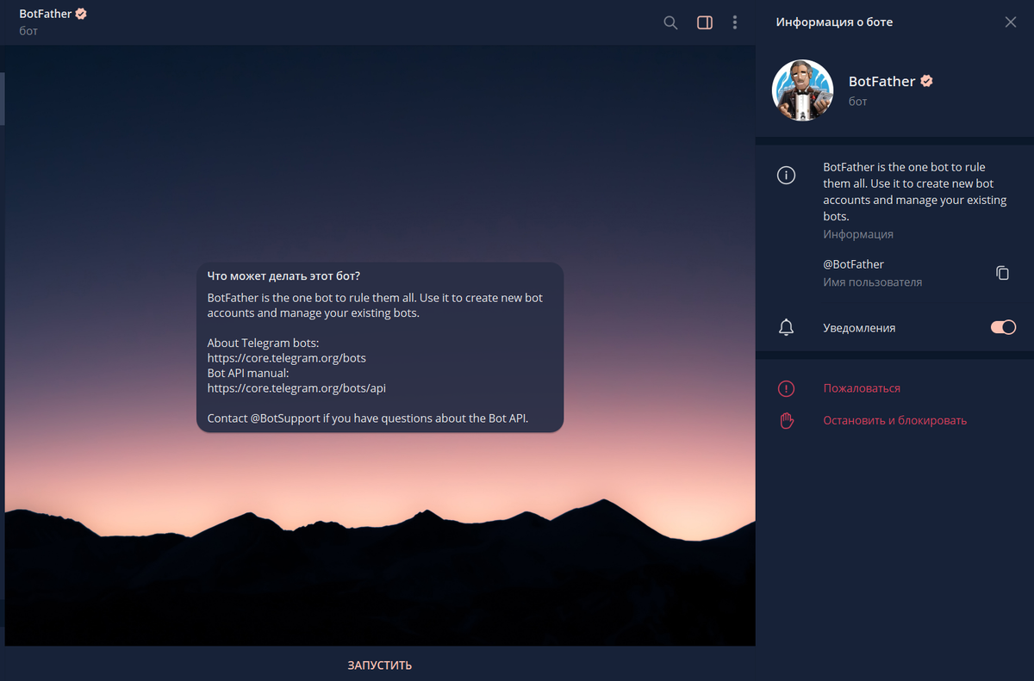Open BotFather's avatar photo in the info panel
1034x681 pixels.
(x=802, y=90)
